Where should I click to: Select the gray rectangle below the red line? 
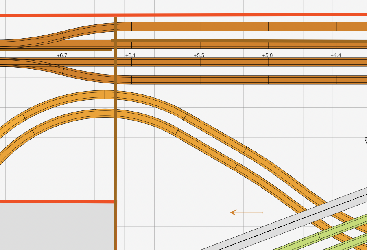click(57, 226)
